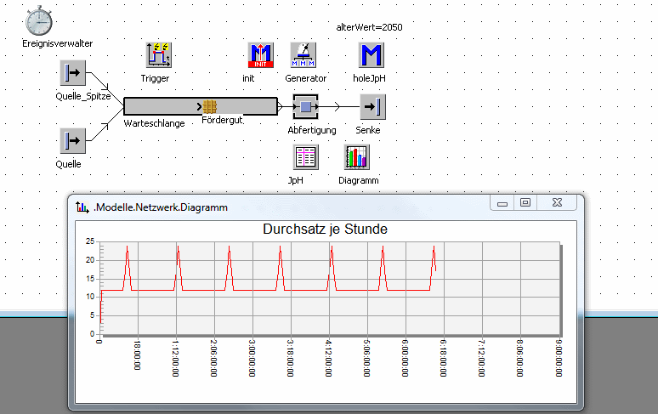Close the Diagramm window
Image resolution: width=658 pixels, height=414 pixels.
pos(557,203)
